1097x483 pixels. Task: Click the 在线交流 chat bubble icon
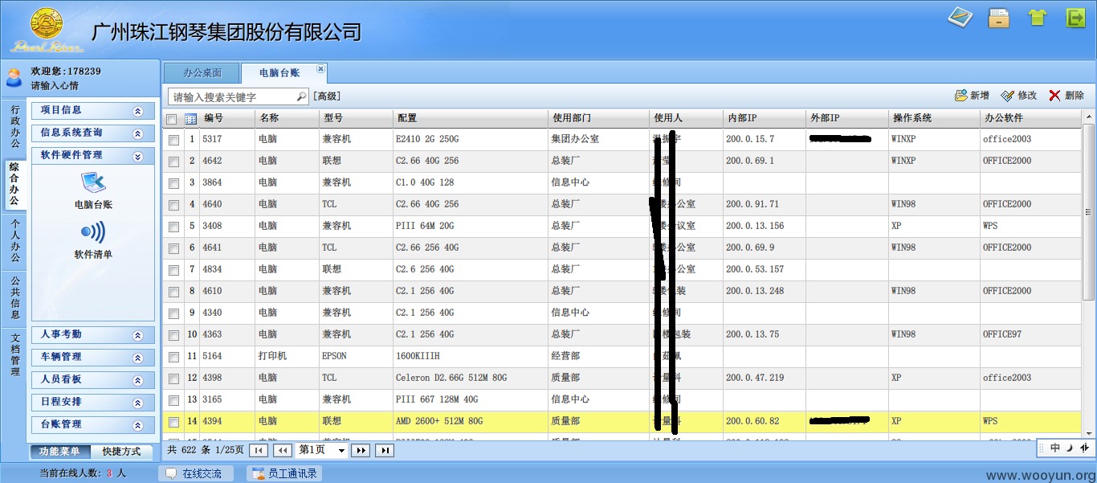pos(171,474)
